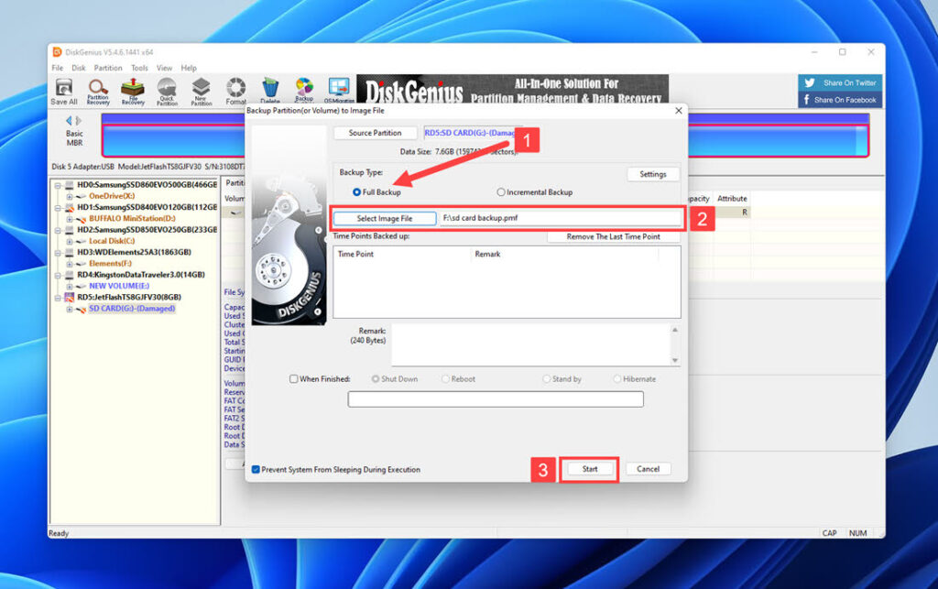Select the Partition Recovery tool
Screen dimensions: 938x589
[96, 89]
